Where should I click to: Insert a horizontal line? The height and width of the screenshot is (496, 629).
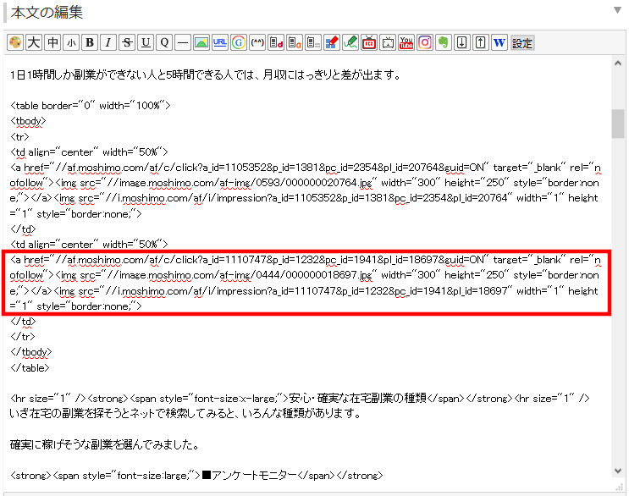coord(183,42)
